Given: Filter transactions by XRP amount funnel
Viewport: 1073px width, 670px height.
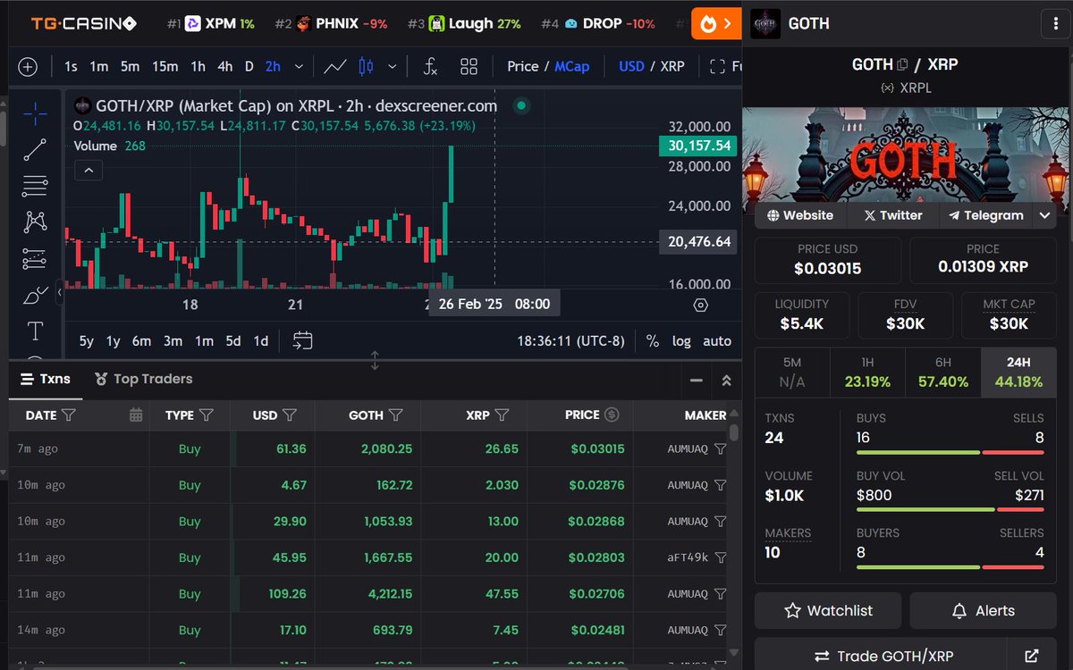Looking at the screenshot, I should (x=502, y=415).
